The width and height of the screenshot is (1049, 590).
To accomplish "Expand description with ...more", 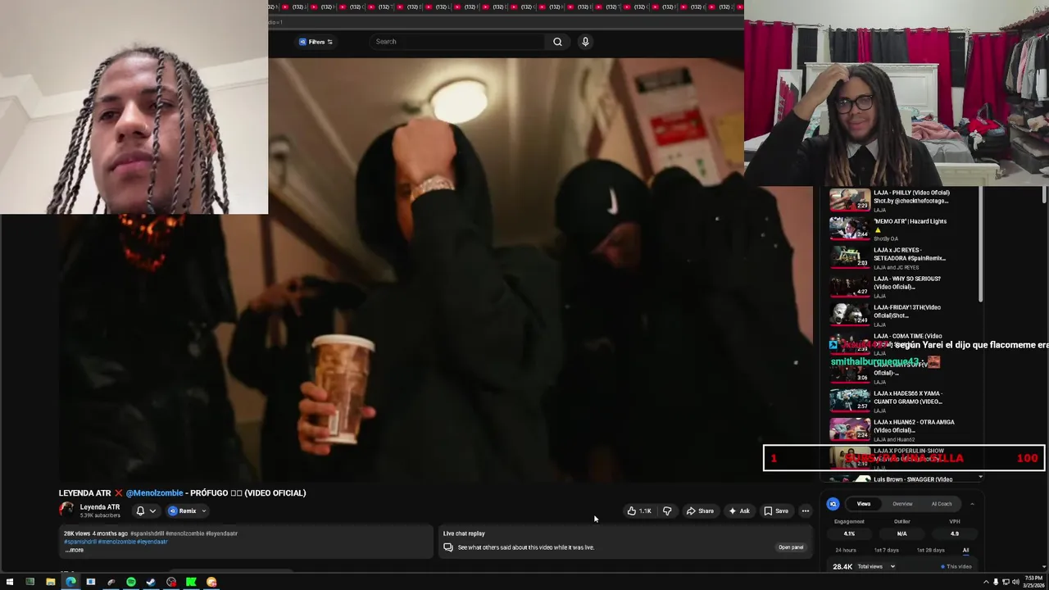I will coord(75,550).
